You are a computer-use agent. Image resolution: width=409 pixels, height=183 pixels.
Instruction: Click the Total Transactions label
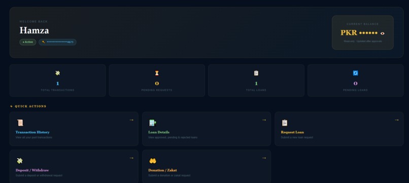pos(58,90)
